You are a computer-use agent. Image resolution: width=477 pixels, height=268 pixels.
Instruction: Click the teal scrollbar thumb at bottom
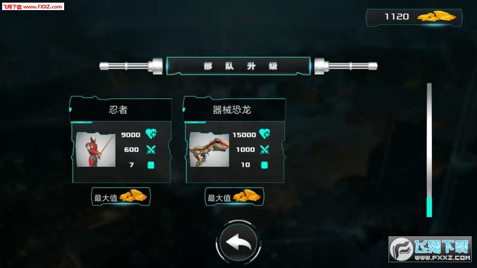pos(429,207)
